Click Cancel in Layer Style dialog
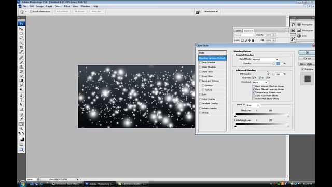Viewport: 332px width, 187px height. coord(307,58)
